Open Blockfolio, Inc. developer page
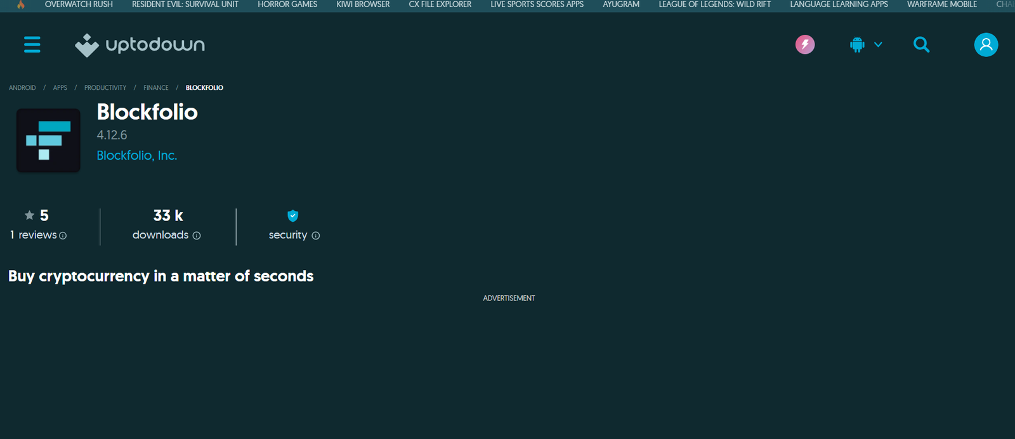Viewport: 1015px width, 439px height. [x=137, y=155]
